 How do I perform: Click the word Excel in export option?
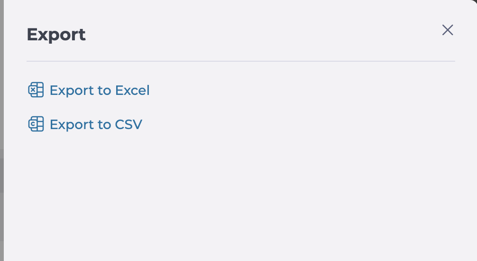click(x=132, y=90)
